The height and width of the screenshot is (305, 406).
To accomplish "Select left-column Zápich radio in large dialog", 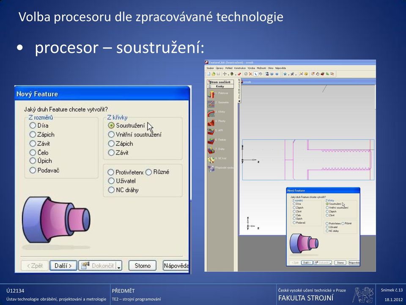I will pyautogui.click(x=33, y=134).
